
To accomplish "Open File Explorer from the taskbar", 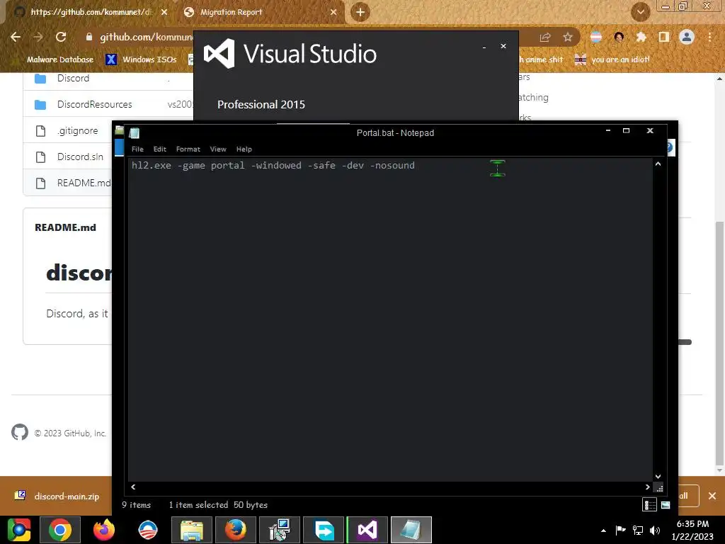I will point(192,530).
